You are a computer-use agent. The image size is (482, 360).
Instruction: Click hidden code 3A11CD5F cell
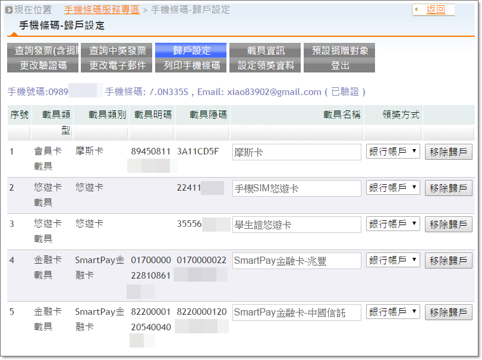[198, 151]
